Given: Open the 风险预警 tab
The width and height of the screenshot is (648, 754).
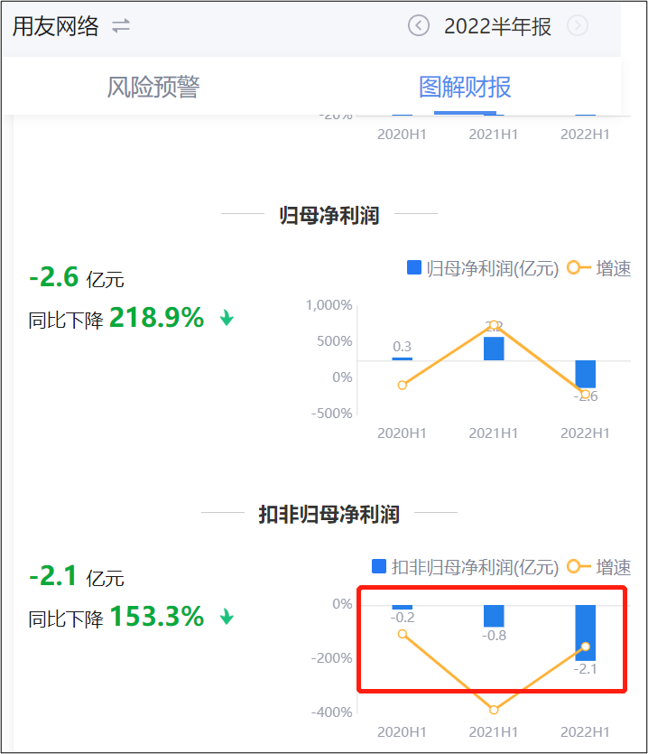Looking at the screenshot, I should (153, 87).
